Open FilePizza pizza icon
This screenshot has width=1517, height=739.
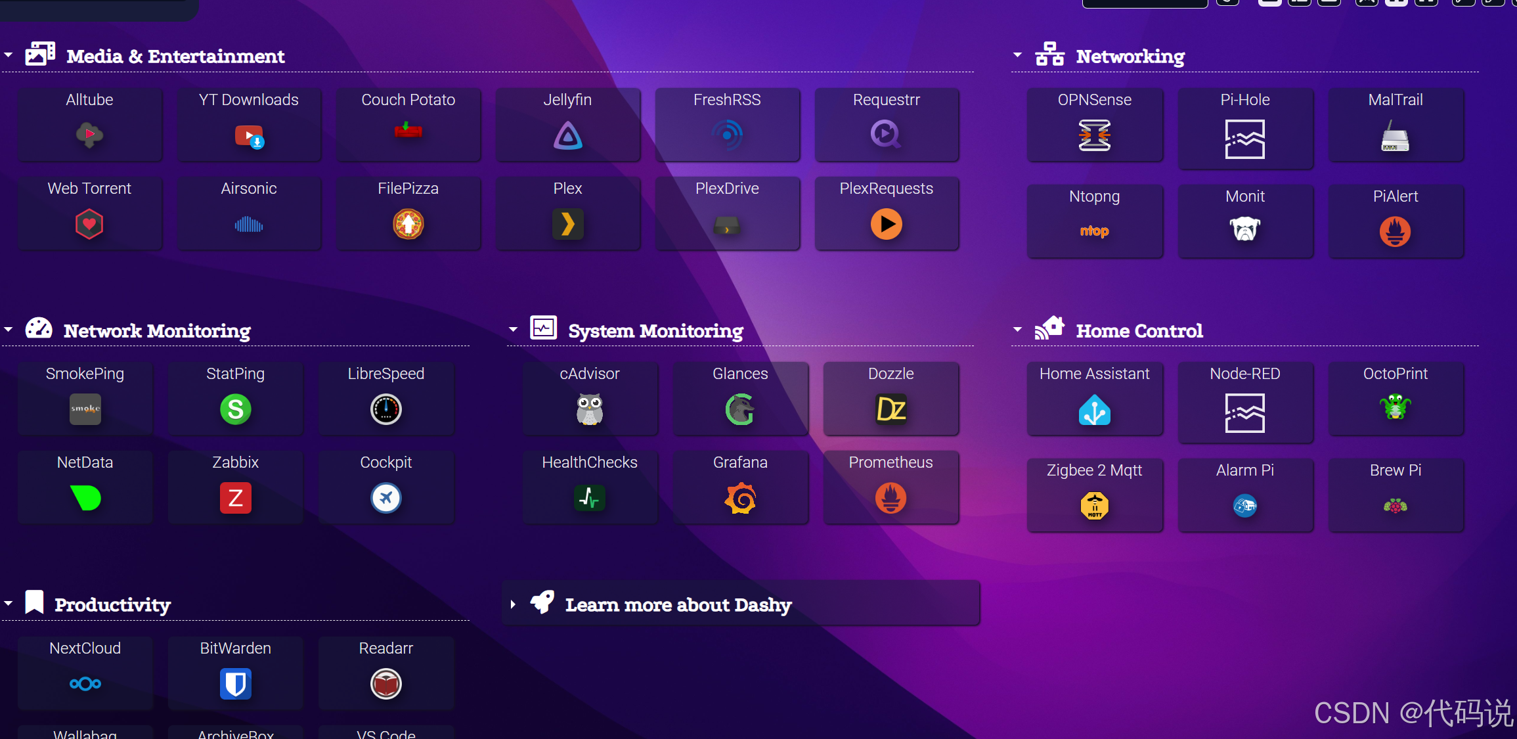pyautogui.click(x=408, y=224)
